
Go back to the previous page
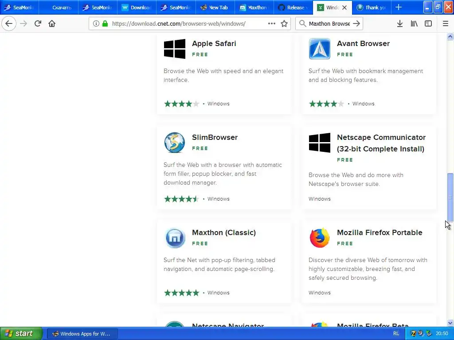(x=9, y=23)
